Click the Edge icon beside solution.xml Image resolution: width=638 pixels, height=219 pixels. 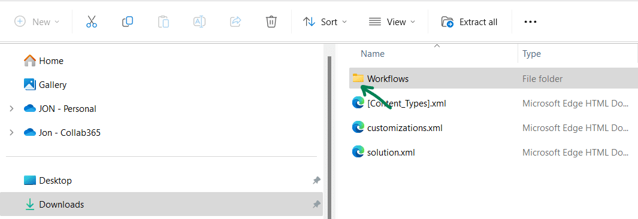coord(358,152)
